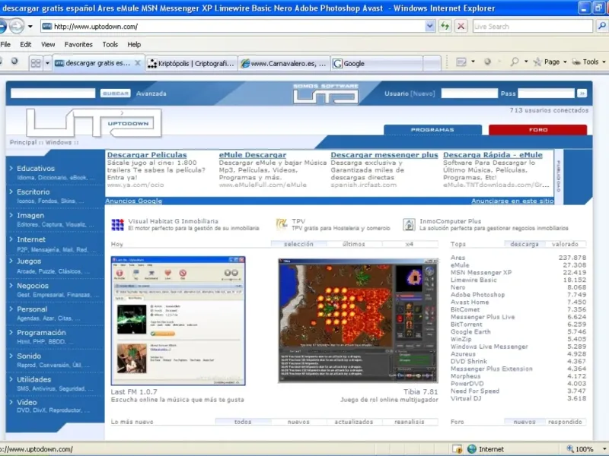Select the Juegos category in sidebar
This screenshot has width=609, height=456.
point(29,261)
